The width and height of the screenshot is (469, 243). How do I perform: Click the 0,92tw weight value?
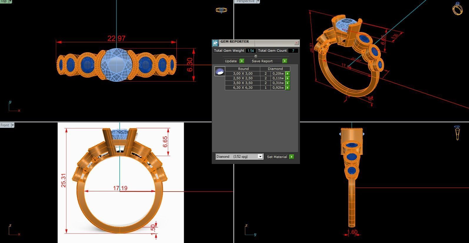point(278,88)
